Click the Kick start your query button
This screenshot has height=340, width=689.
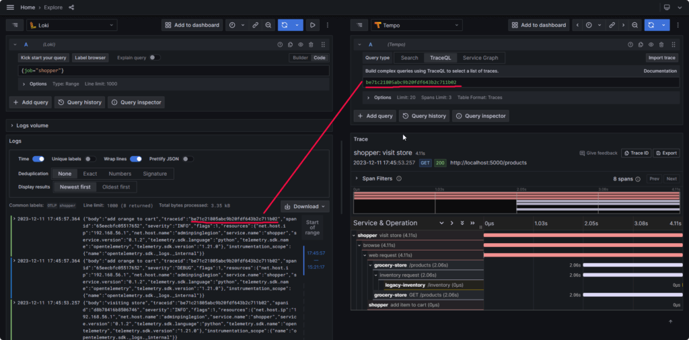44,58
